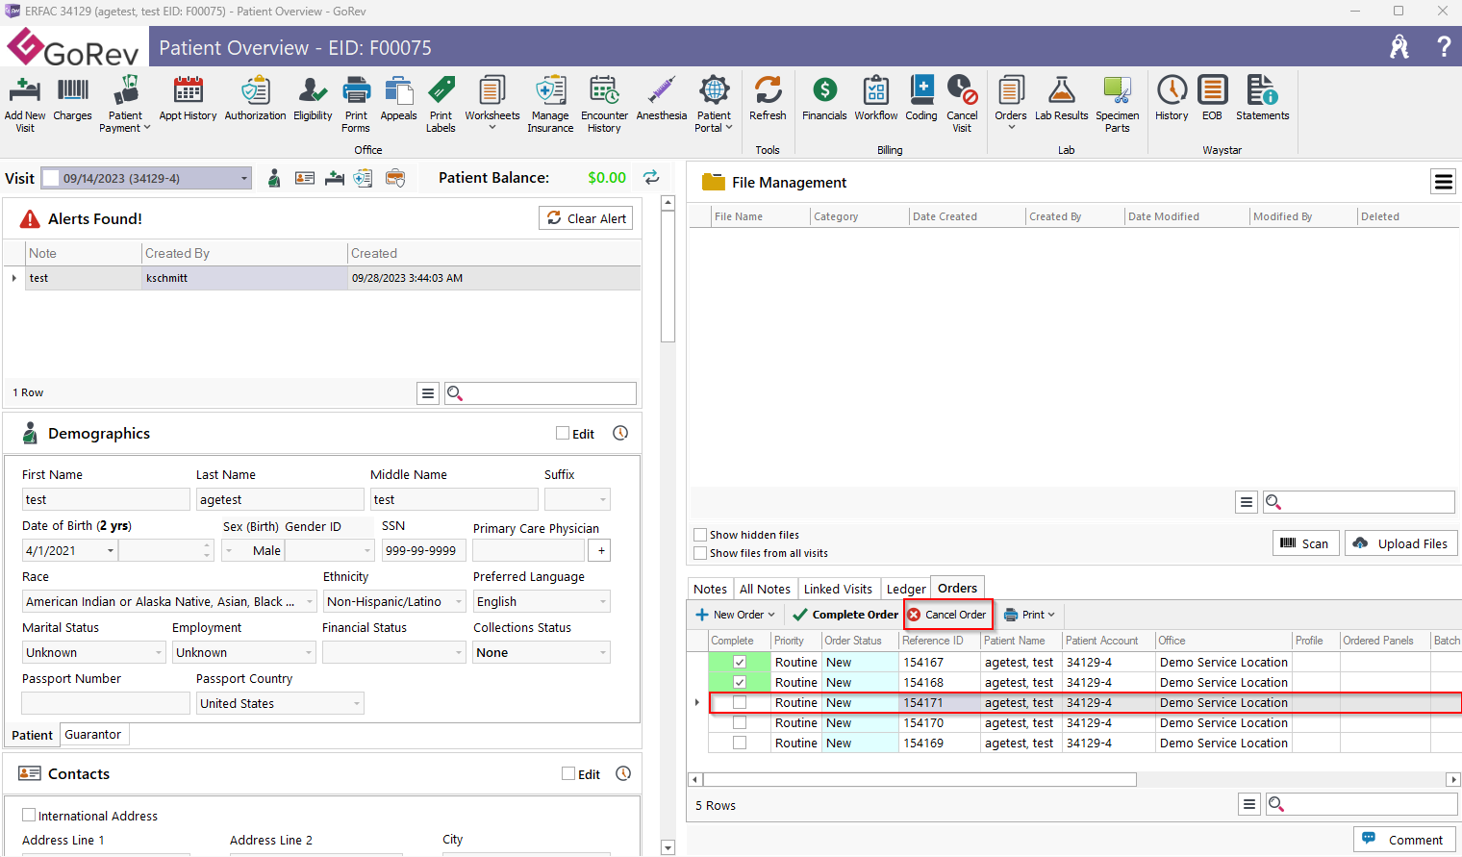Open Appt History calendar icon
This screenshot has height=857, width=1462.
[188, 99]
